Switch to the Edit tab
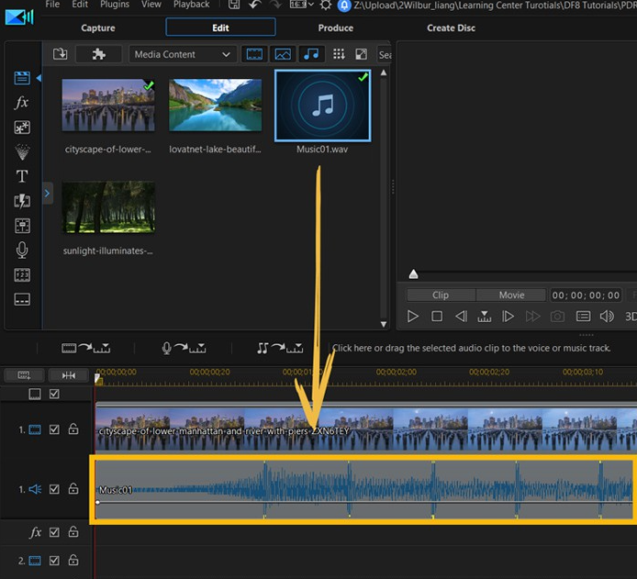Screen dimensions: 637x579 [220, 28]
